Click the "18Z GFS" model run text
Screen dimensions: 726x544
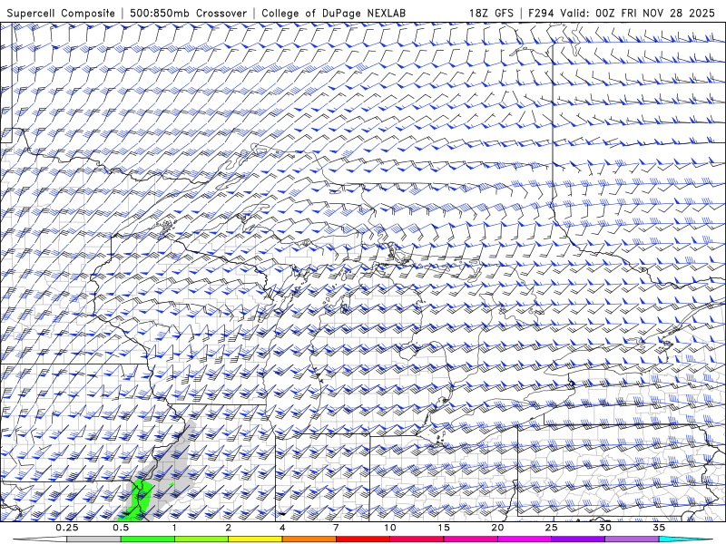[x=491, y=14]
